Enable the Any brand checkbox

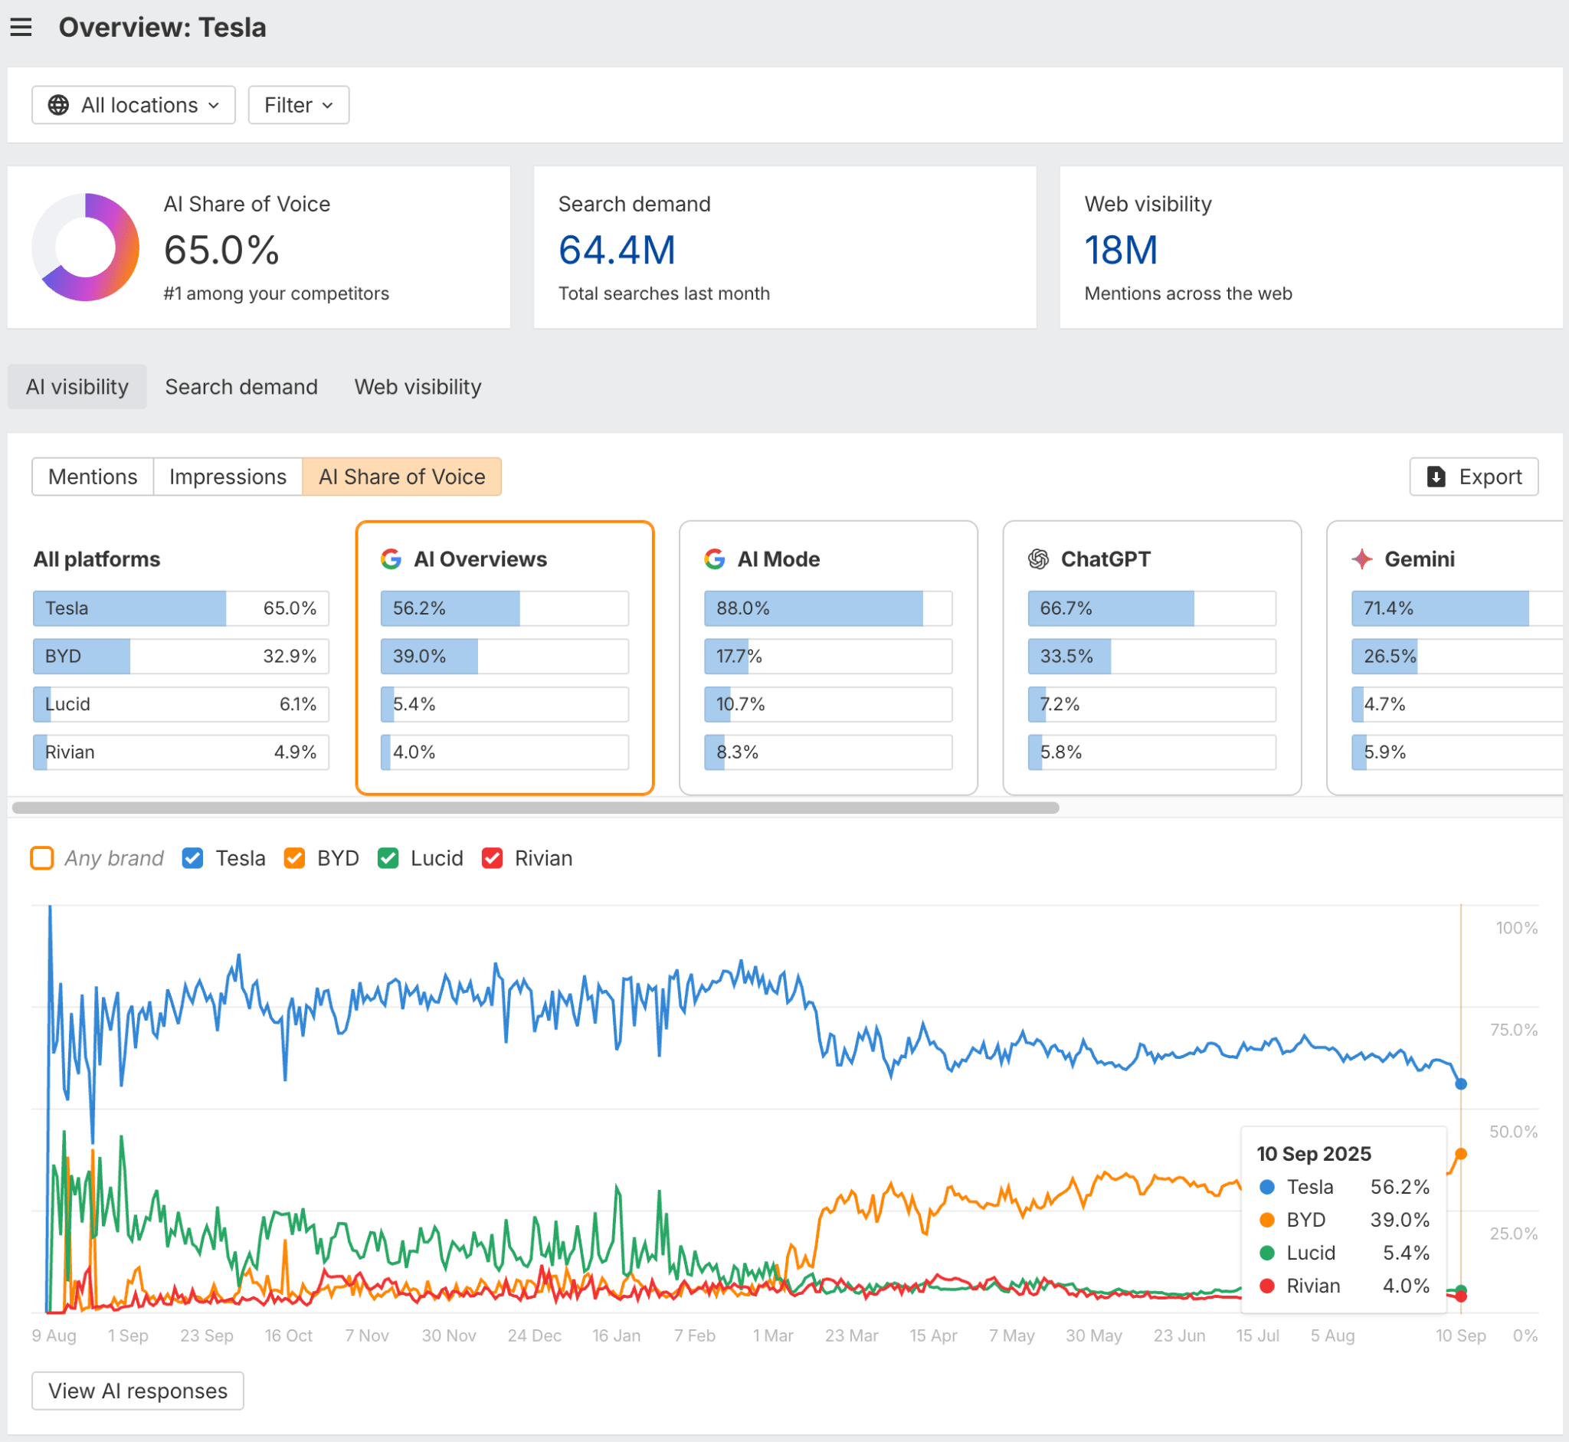point(41,857)
